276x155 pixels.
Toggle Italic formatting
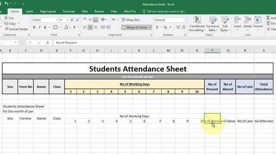pyautogui.click(x=40, y=27)
